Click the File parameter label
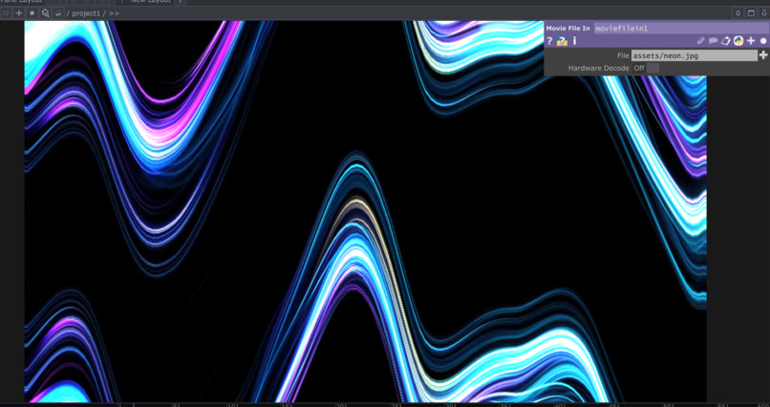The image size is (770, 407). pyautogui.click(x=623, y=55)
